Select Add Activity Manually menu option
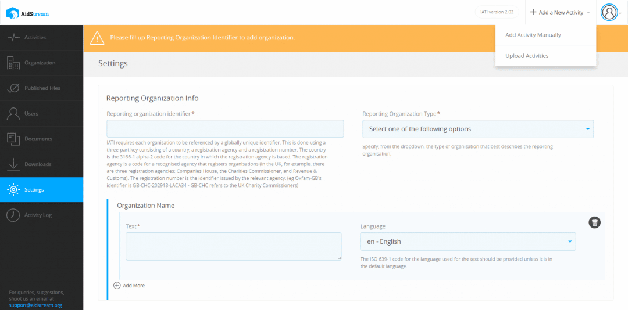This screenshot has width=628, height=310. click(x=533, y=35)
